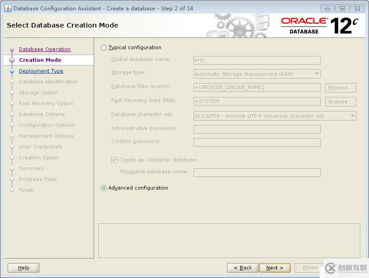The height and width of the screenshot is (278, 369).
Task: Click the Database Options step
Action: [42, 114]
